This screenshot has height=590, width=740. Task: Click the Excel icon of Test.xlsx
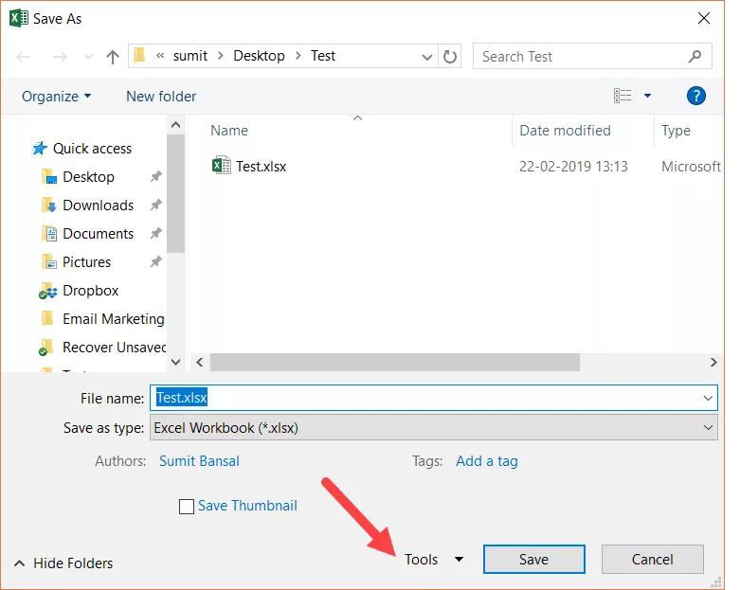coord(222,165)
